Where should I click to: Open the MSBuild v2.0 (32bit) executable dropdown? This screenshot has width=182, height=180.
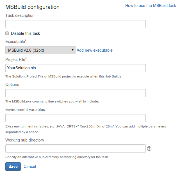click(40, 50)
